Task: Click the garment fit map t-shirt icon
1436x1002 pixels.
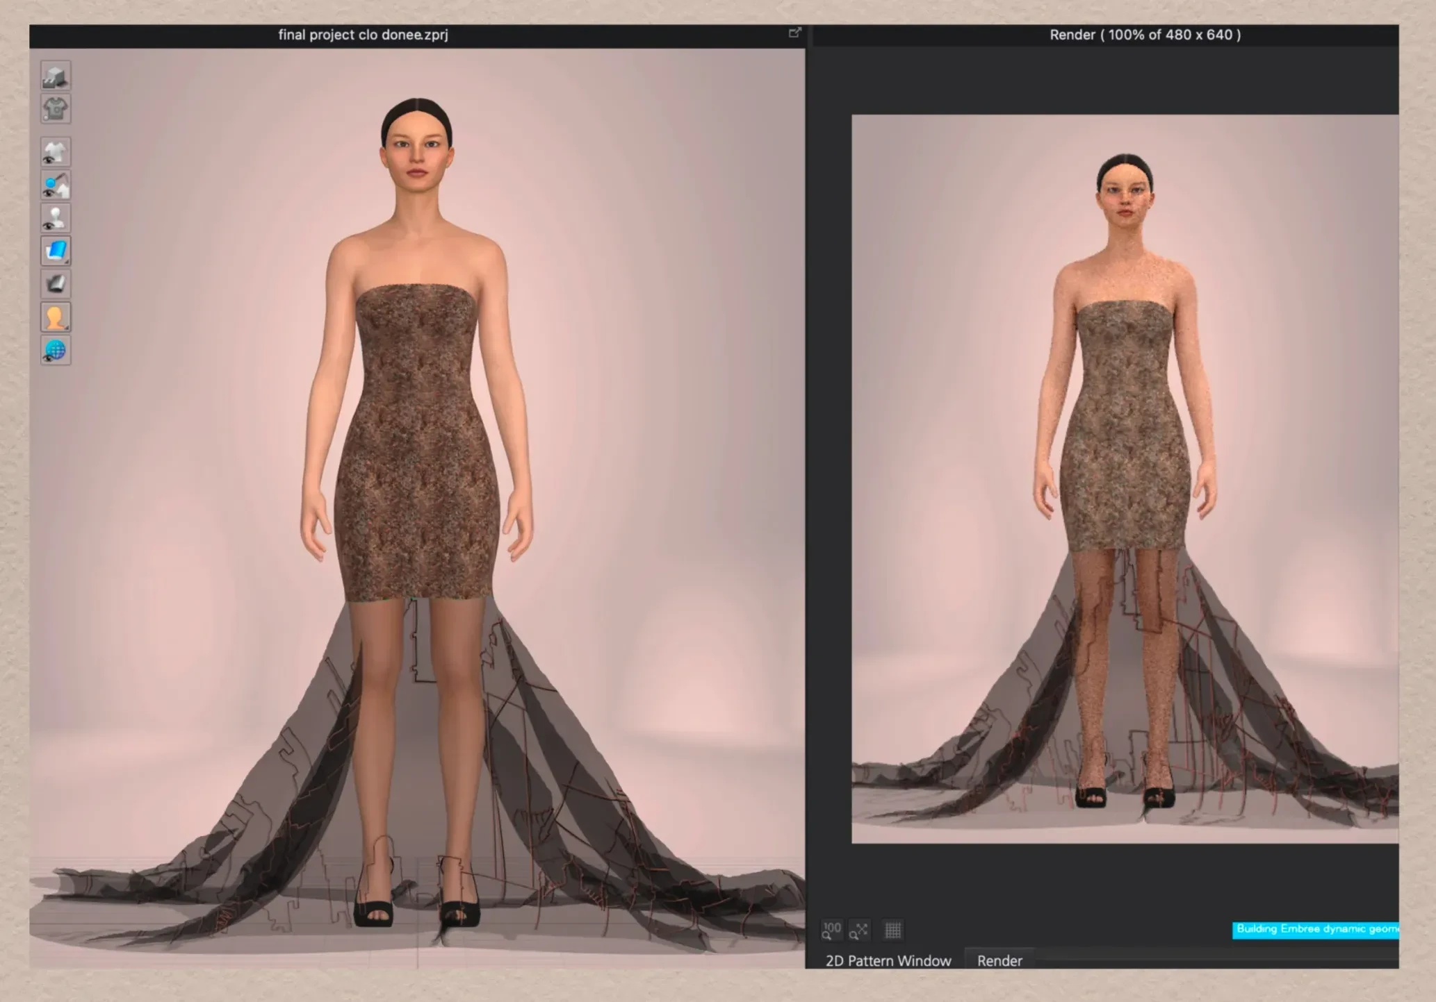Action: pyautogui.click(x=56, y=109)
